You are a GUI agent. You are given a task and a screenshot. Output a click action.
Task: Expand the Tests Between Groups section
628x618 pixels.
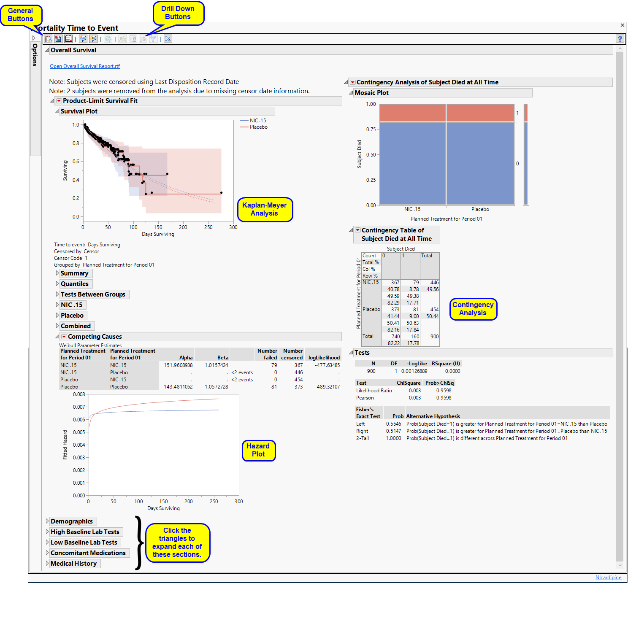click(x=57, y=294)
